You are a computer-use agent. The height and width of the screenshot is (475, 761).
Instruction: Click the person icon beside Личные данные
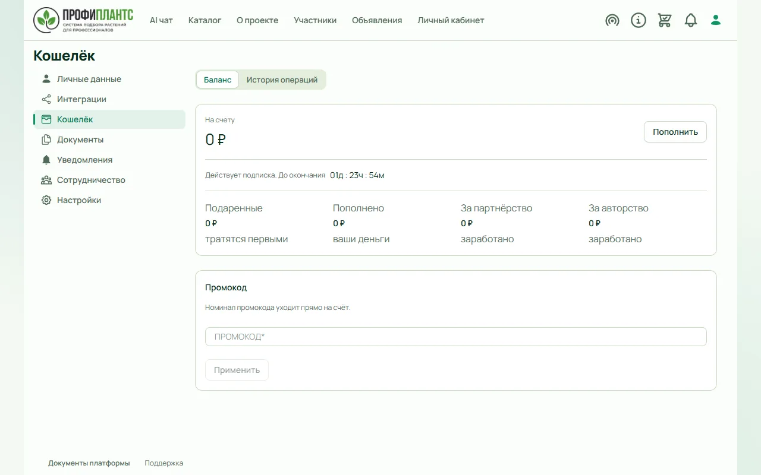(46, 79)
